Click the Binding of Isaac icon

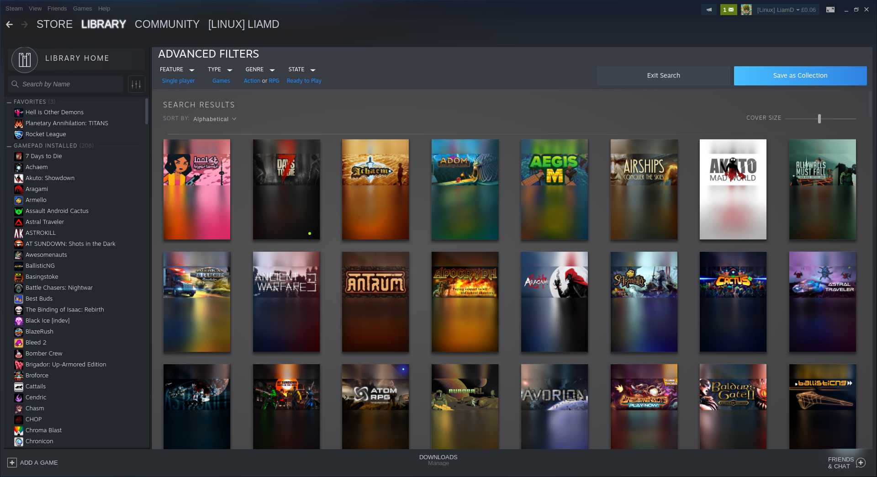click(x=19, y=310)
